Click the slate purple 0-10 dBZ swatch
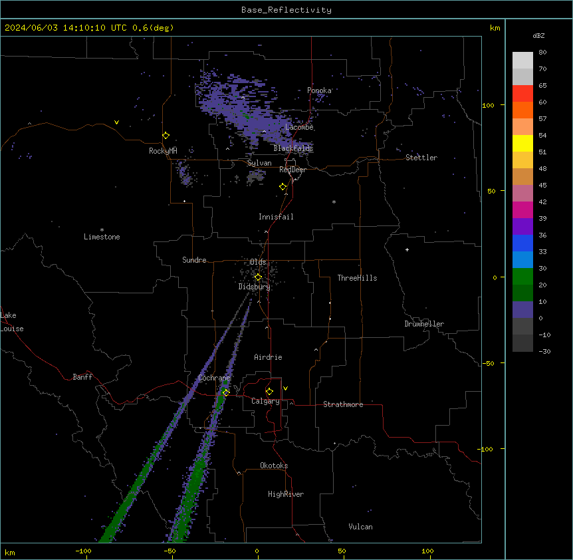Image resolution: width=573 pixels, height=560 pixels. 522,310
